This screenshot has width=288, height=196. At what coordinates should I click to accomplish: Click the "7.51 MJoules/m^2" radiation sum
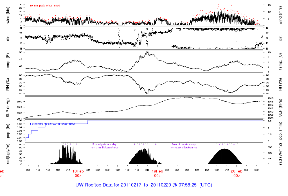point(107,148)
